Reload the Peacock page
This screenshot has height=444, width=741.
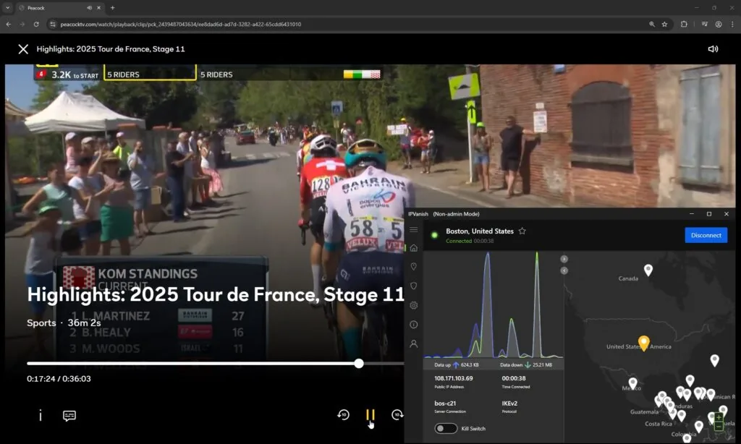pyautogui.click(x=36, y=24)
